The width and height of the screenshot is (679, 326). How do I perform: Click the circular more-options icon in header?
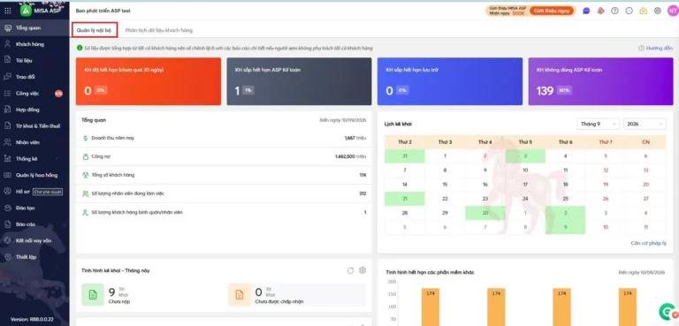tap(629, 11)
